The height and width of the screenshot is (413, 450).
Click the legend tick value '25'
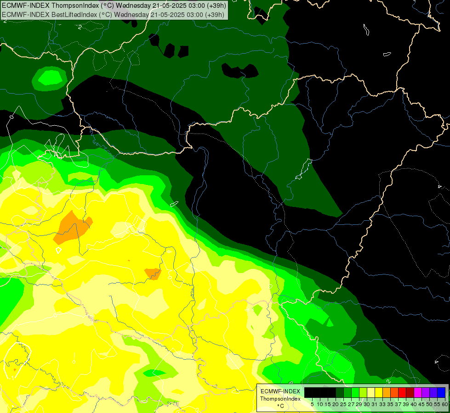(343, 404)
